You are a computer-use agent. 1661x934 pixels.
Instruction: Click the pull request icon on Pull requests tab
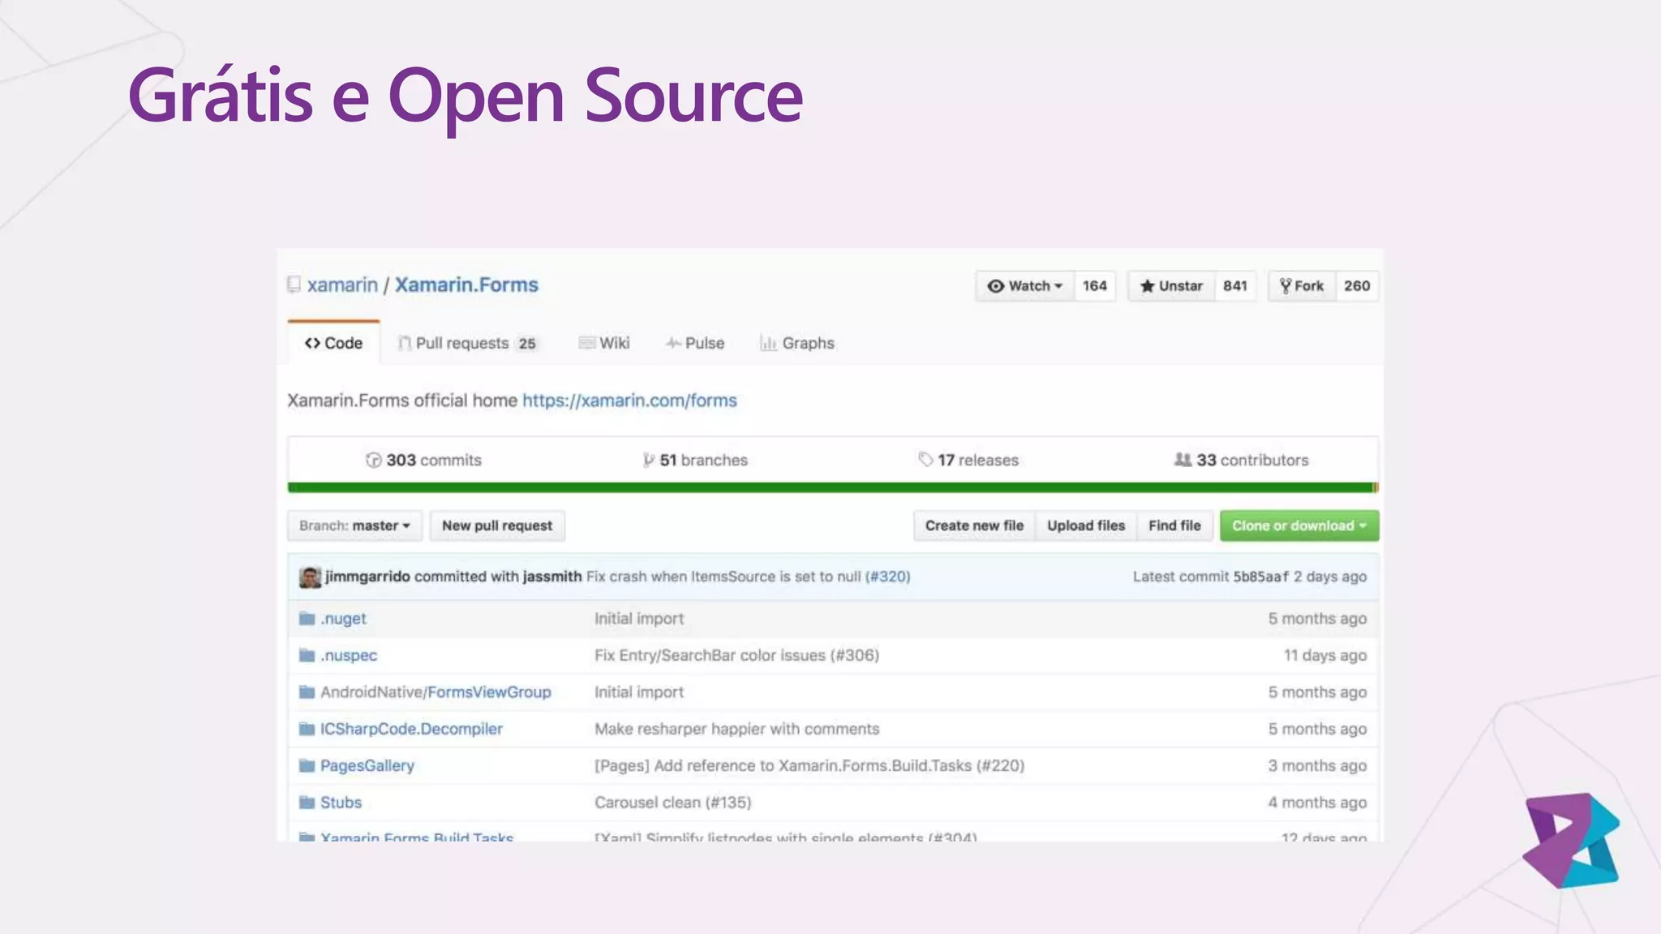(404, 343)
